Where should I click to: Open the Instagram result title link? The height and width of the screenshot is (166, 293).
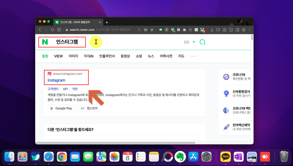56,80
